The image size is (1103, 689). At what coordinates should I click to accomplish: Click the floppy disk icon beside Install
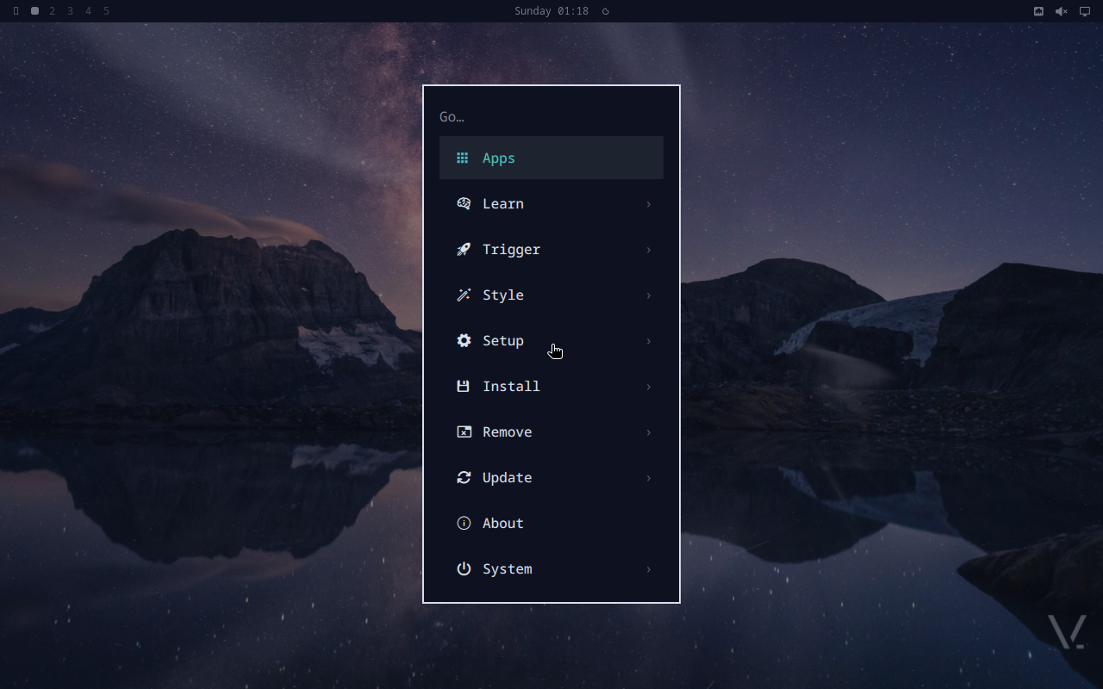click(463, 386)
